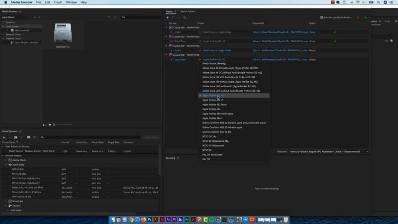Expand the AVC-Intra preset subgroup
Viewport: 398px width, 224px height.
click(x=8, y=210)
